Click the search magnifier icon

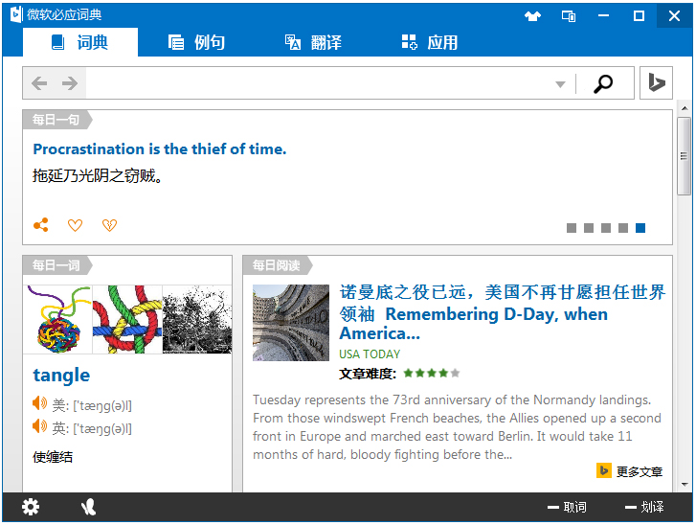[x=603, y=83]
